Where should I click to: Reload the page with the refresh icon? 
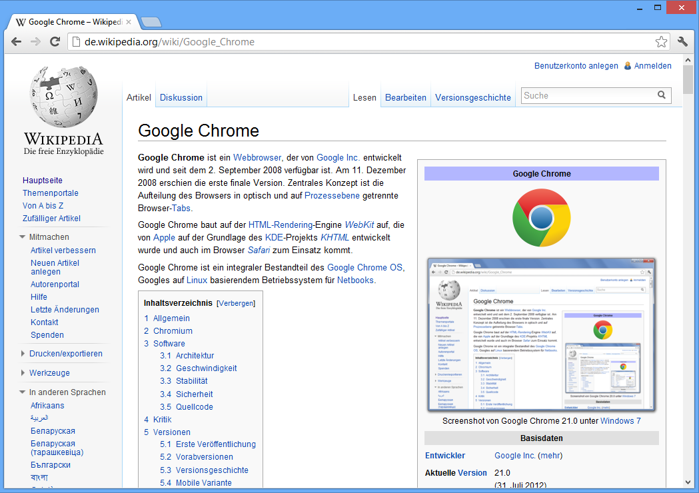(x=55, y=42)
